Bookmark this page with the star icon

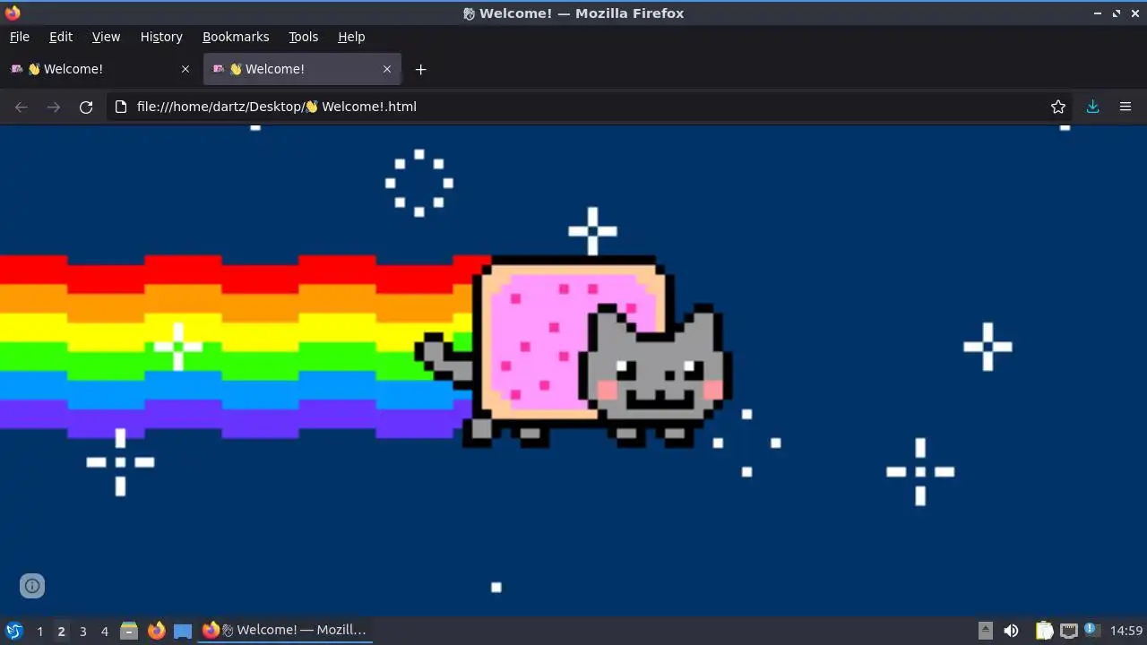(x=1058, y=107)
